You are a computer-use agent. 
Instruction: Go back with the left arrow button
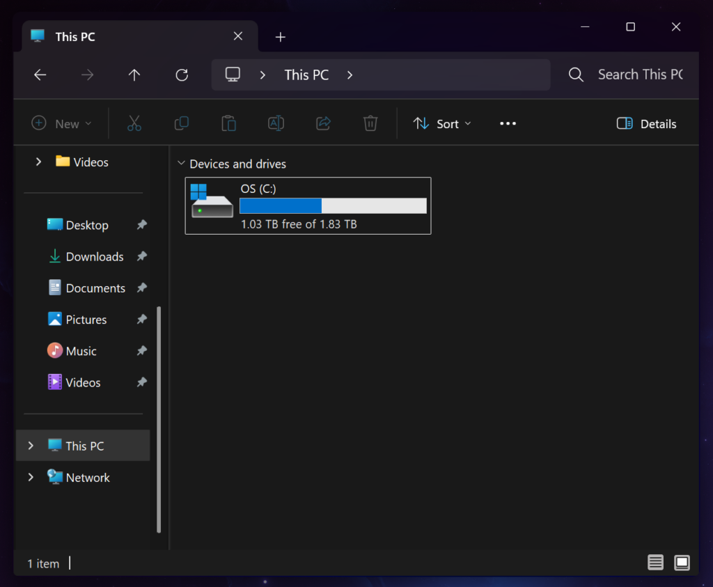[40, 75]
